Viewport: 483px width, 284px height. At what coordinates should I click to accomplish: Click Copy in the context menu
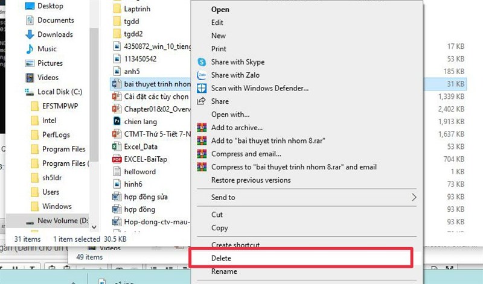219,228
